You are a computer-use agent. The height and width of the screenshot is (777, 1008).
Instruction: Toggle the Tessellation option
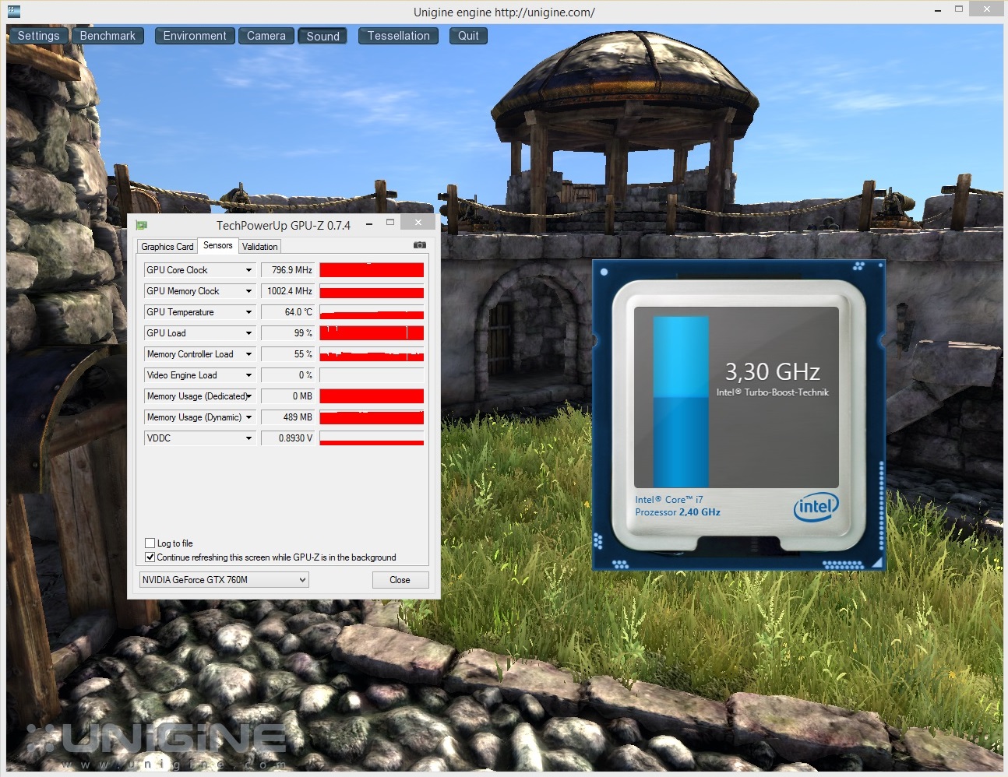[x=399, y=36]
